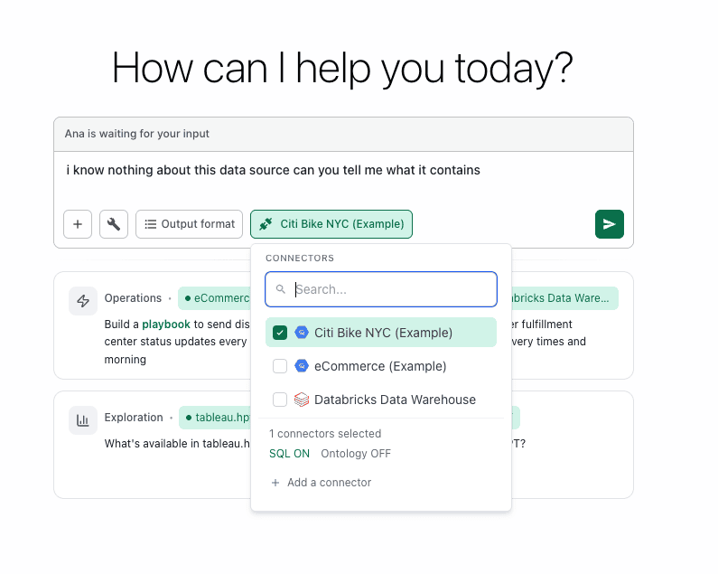718x574 pixels.
Task: Toggle the SQL ON setting
Action: pyautogui.click(x=289, y=454)
